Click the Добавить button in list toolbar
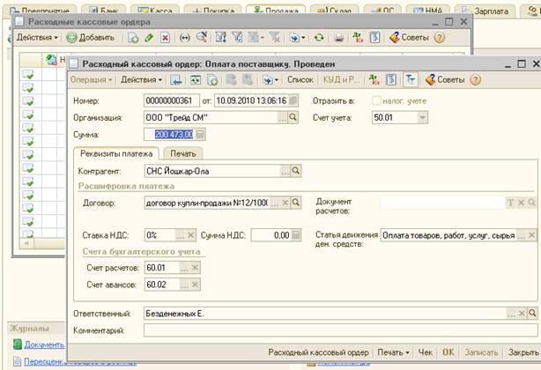 pyautogui.click(x=91, y=38)
